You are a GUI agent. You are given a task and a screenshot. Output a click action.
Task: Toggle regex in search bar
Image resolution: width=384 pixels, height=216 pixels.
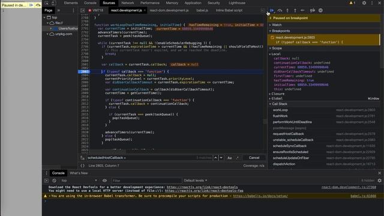click(x=237, y=158)
